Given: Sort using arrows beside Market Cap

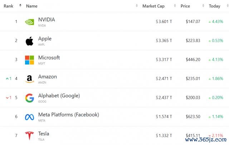Looking at the screenshot, I should pyautogui.click(x=175, y=6).
